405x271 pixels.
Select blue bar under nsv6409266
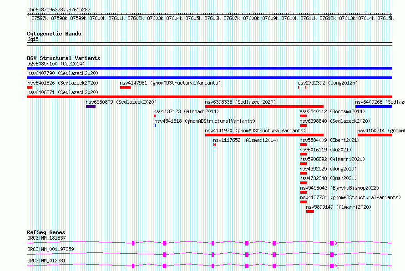point(374,106)
